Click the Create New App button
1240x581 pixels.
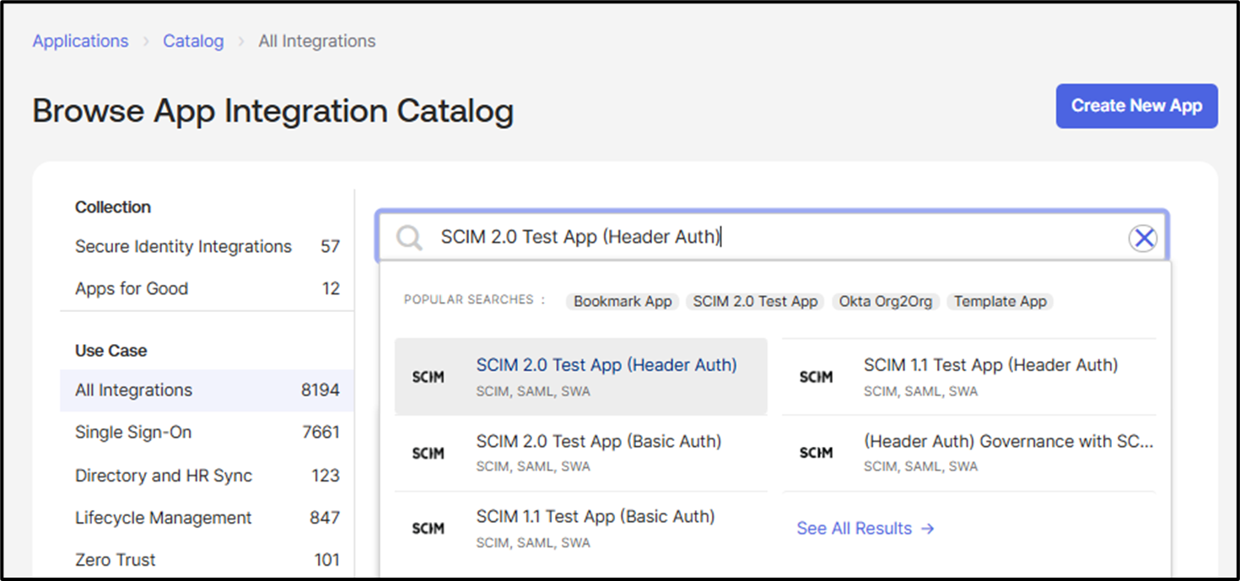(1136, 106)
